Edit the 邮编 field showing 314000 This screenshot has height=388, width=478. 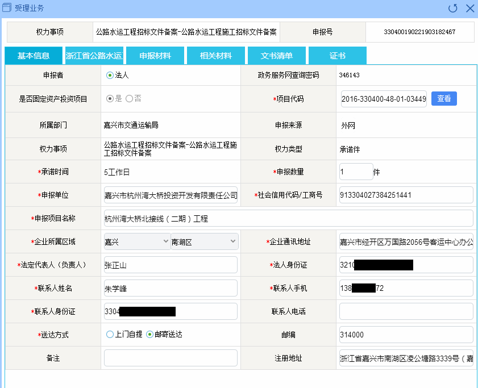coord(406,335)
